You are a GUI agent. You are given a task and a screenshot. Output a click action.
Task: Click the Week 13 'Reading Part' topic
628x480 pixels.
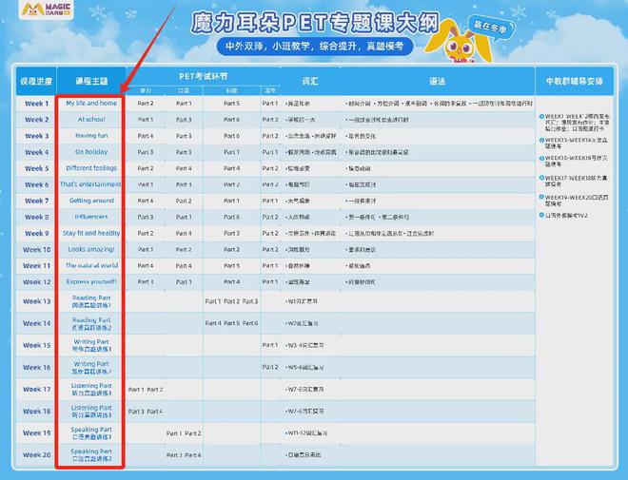point(91,301)
